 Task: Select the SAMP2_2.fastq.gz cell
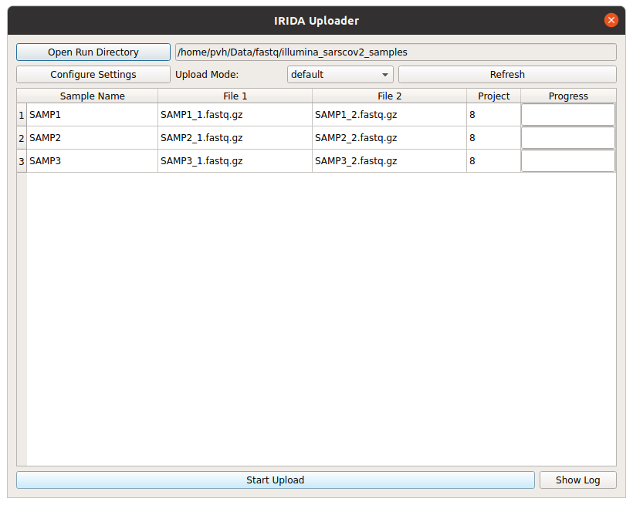[x=389, y=138]
